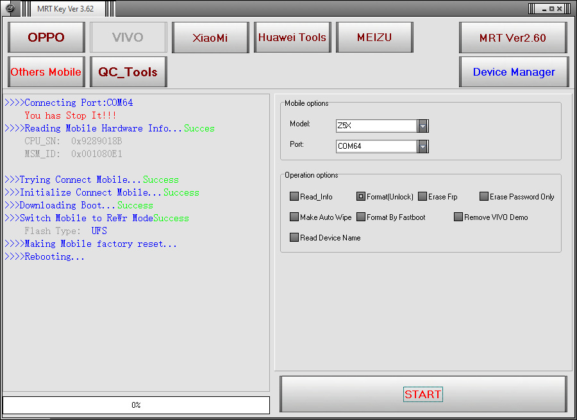The width and height of the screenshot is (577, 420).
Task: Enable Format By Fastboot checkbox
Action: click(x=360, y=217)
